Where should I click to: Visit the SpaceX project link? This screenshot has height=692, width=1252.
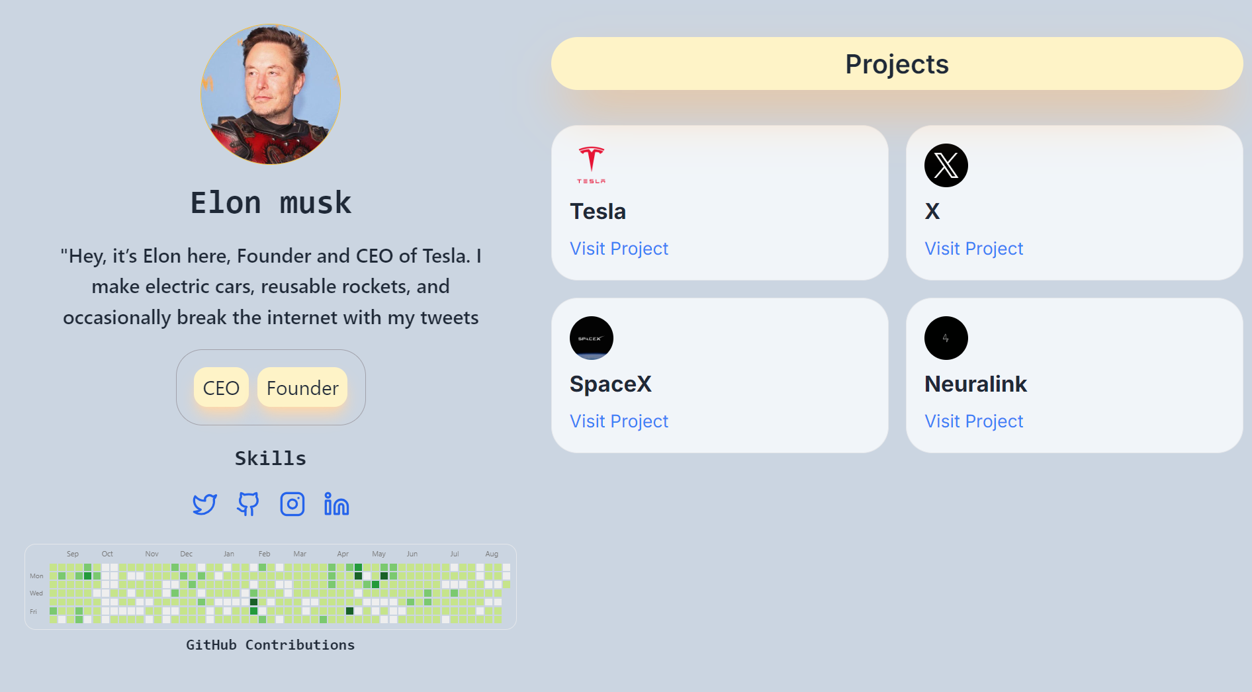[x=619, y=421]
